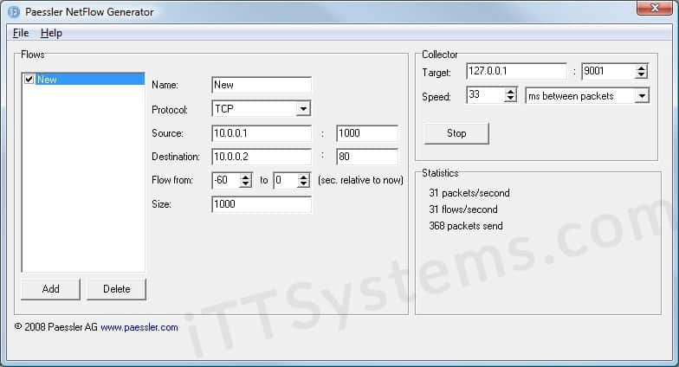This screenshot has height=367, width=679.
Task: Decrease the Speed value
Action: (x=511, y=99)
